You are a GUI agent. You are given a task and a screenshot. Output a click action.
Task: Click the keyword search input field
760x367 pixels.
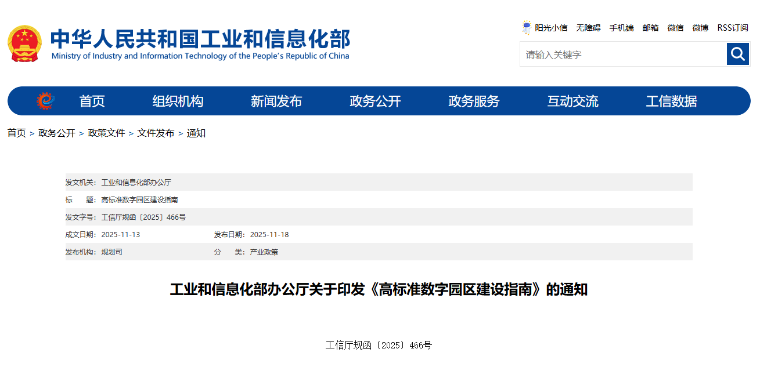point(623,54)
